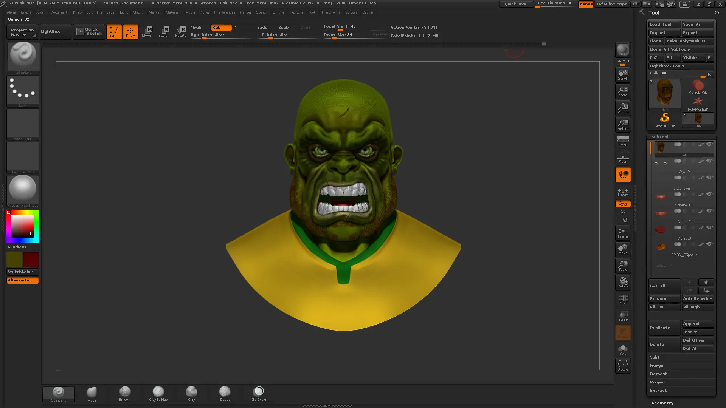The width and height of the screenshot is (726, 408).
Task: Toggle Transp transparency mode
Action: pos(623,315)
